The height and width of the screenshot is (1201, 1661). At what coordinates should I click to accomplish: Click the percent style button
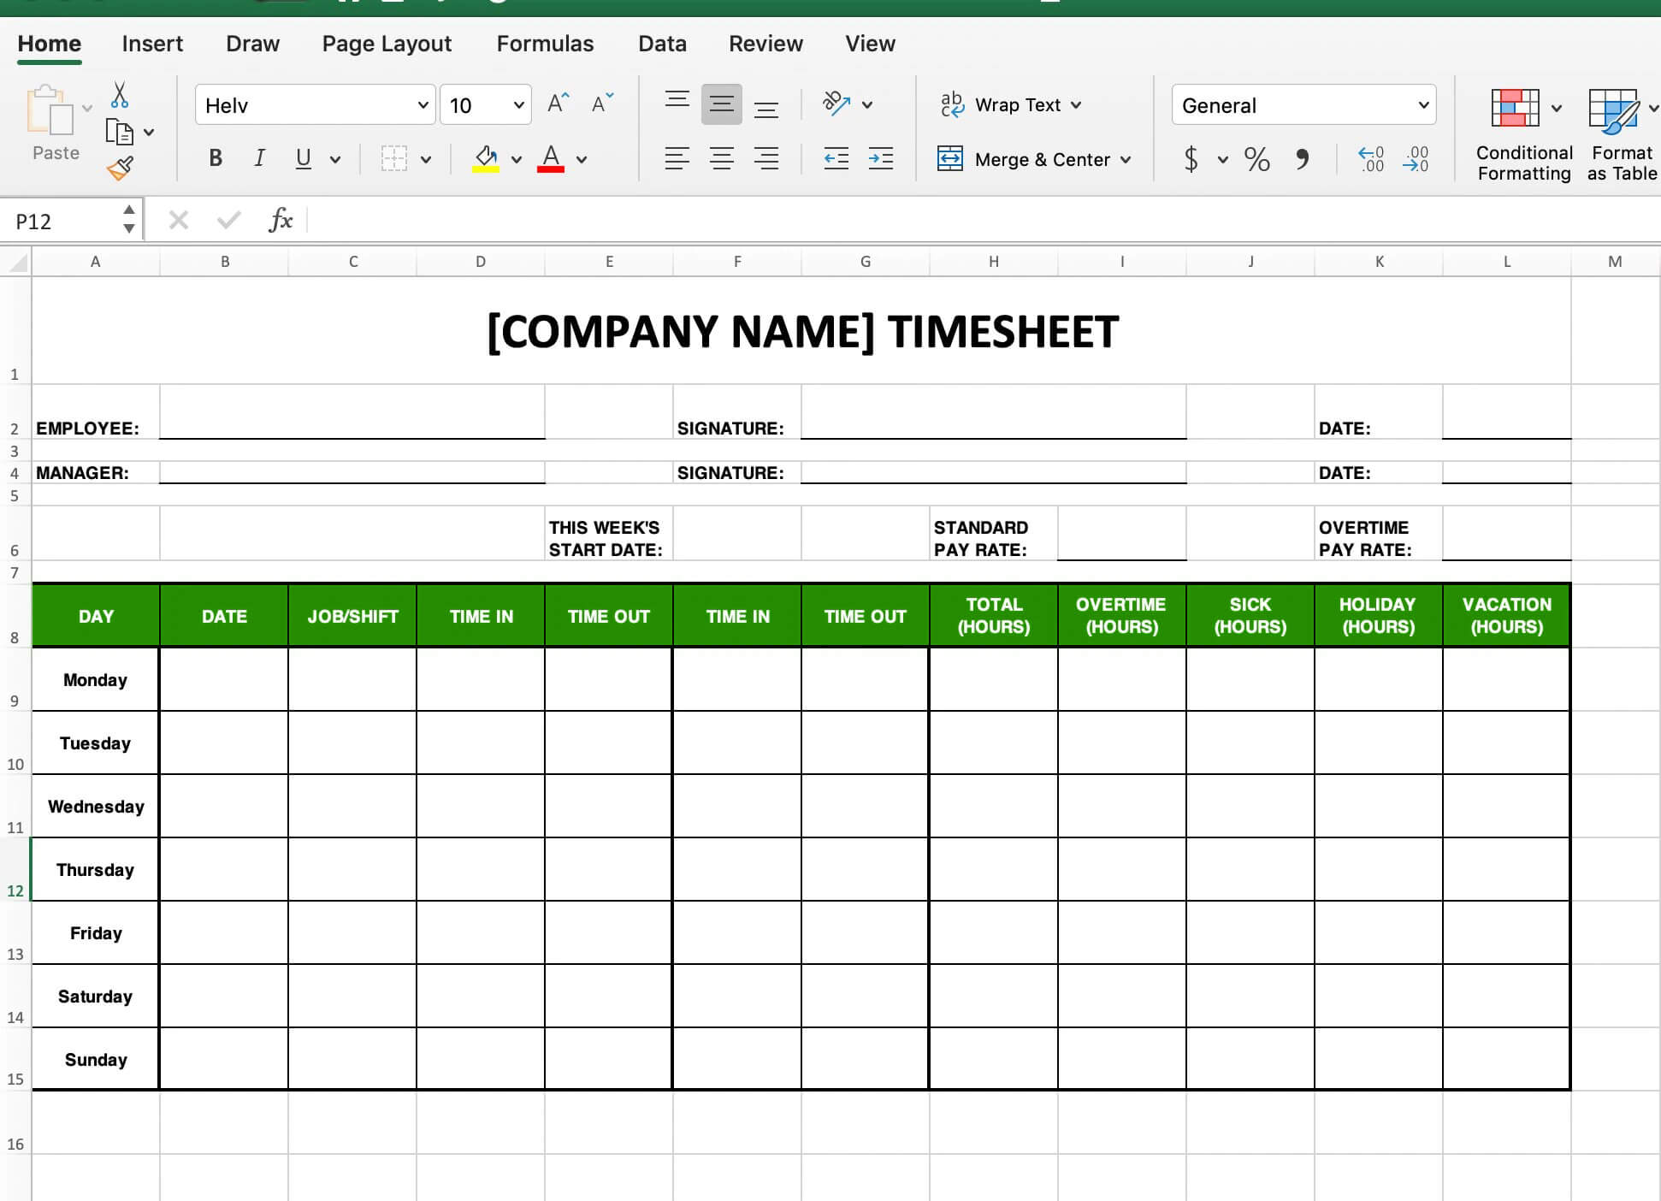pos(1257,156)
